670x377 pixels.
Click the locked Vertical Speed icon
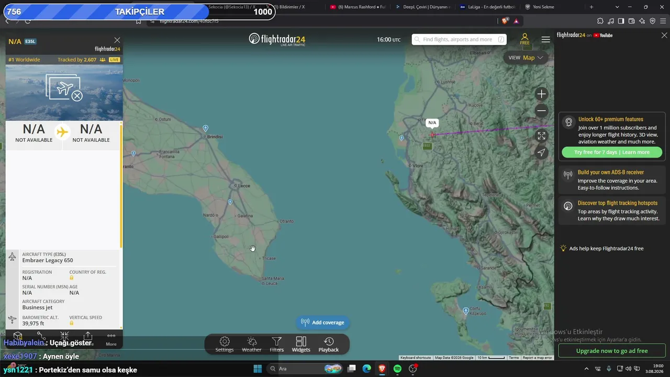72,323
